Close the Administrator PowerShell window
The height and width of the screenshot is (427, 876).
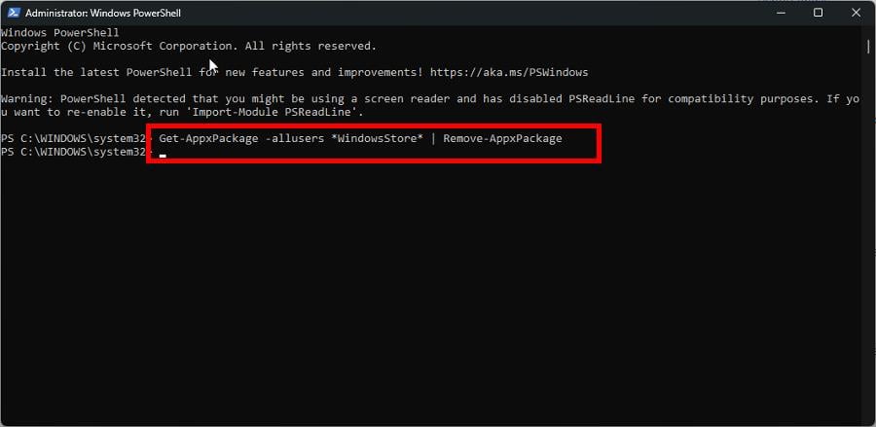(x=857, y=13)
